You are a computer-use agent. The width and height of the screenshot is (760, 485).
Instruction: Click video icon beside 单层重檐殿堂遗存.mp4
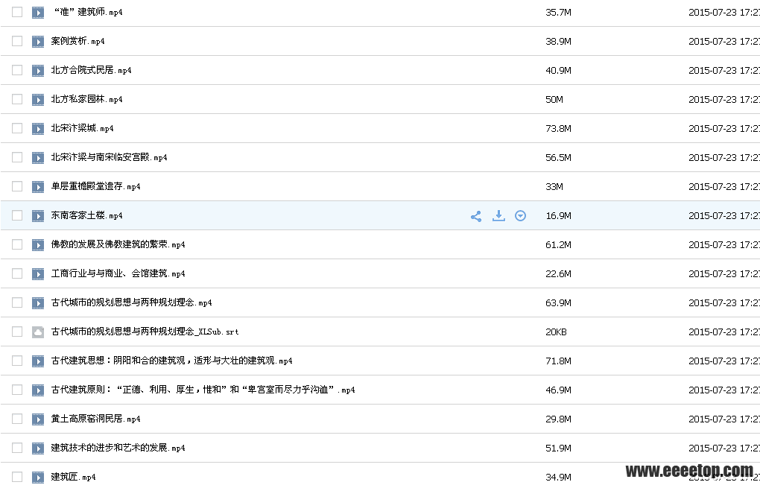(x=38, y=187)
